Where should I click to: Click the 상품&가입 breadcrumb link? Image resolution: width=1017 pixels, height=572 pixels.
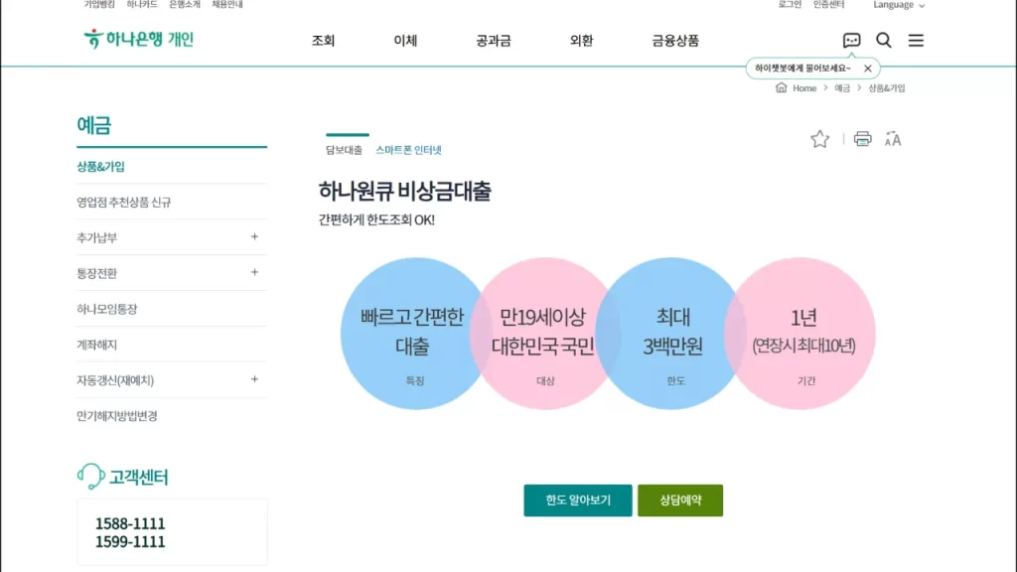pos(887,88)
